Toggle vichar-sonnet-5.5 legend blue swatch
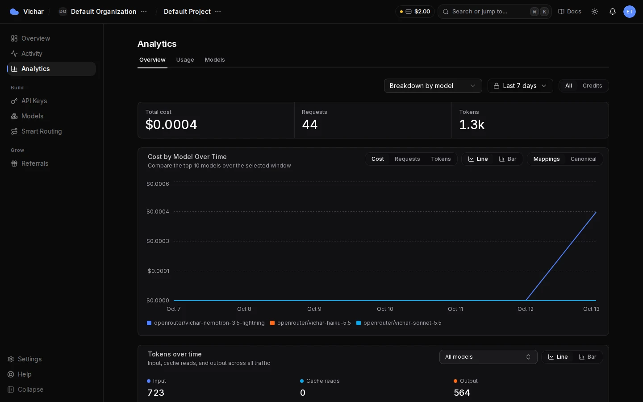The image size is (643, 402). [359, 323]
